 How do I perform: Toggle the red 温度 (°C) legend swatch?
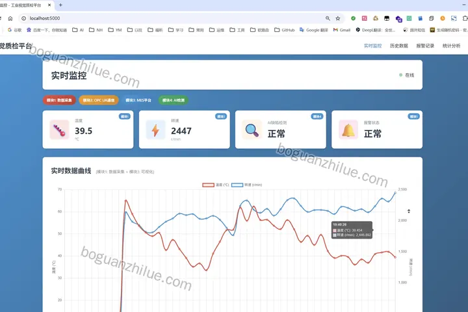208,185
